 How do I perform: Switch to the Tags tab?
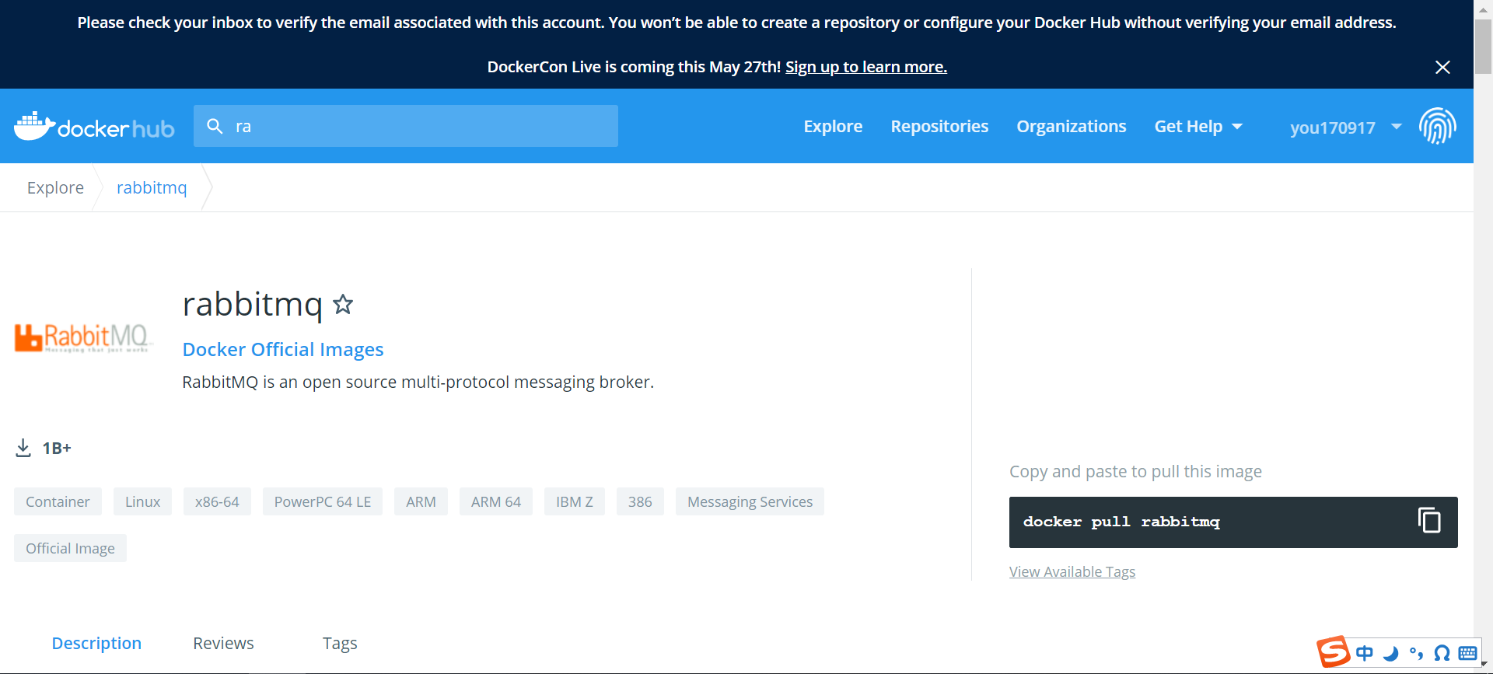tap(340, 643)
